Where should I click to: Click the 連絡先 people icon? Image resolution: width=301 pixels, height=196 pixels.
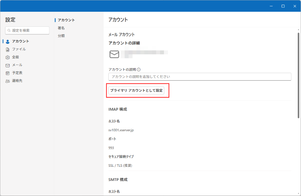point(8,81)
